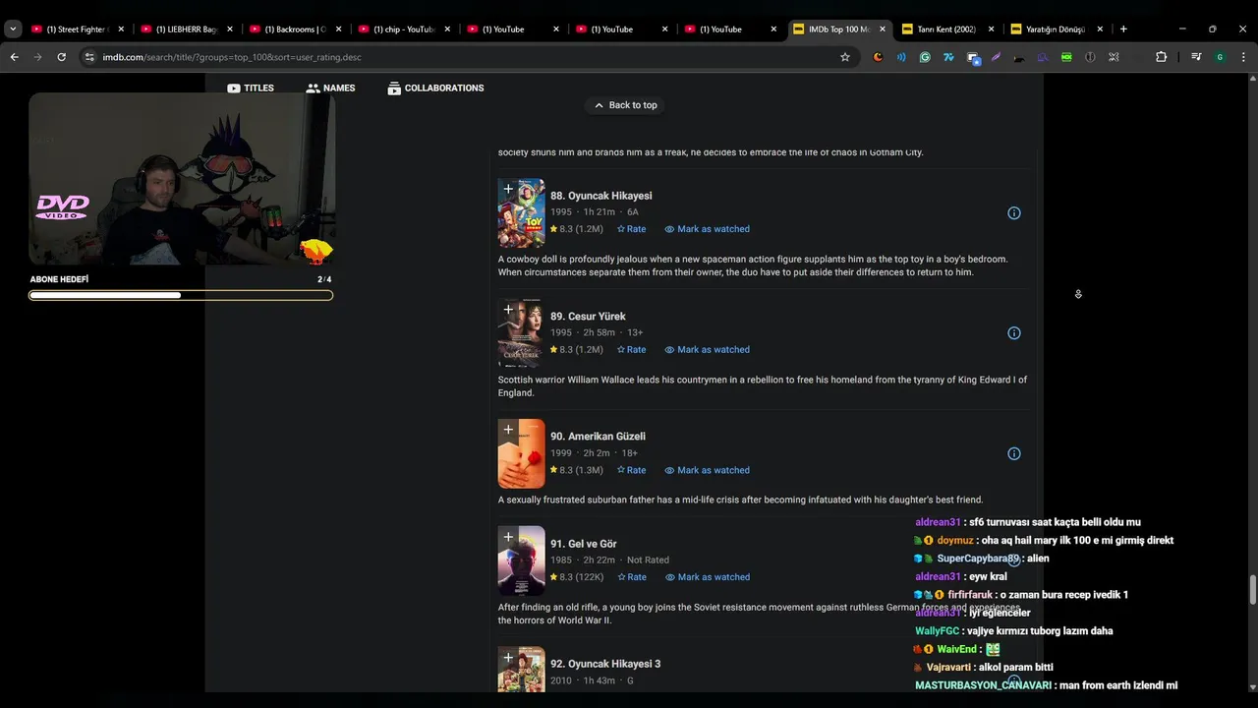Add Gel ve Gör to watchlist
The image size is (1258, 708).
point(508,537)
